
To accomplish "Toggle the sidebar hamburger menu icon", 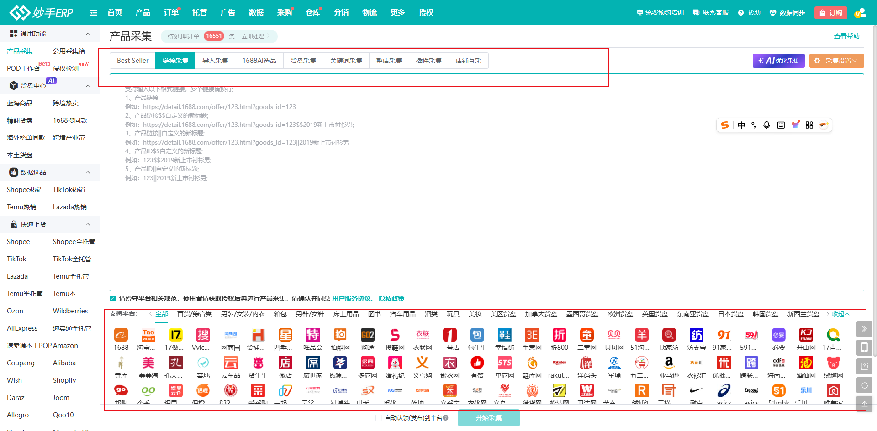I will (x=94, y=13).
